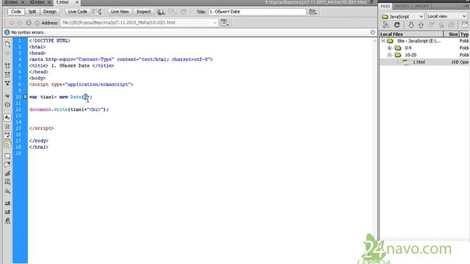
Task: Close the 10.html tab
Action: [50, 2]
